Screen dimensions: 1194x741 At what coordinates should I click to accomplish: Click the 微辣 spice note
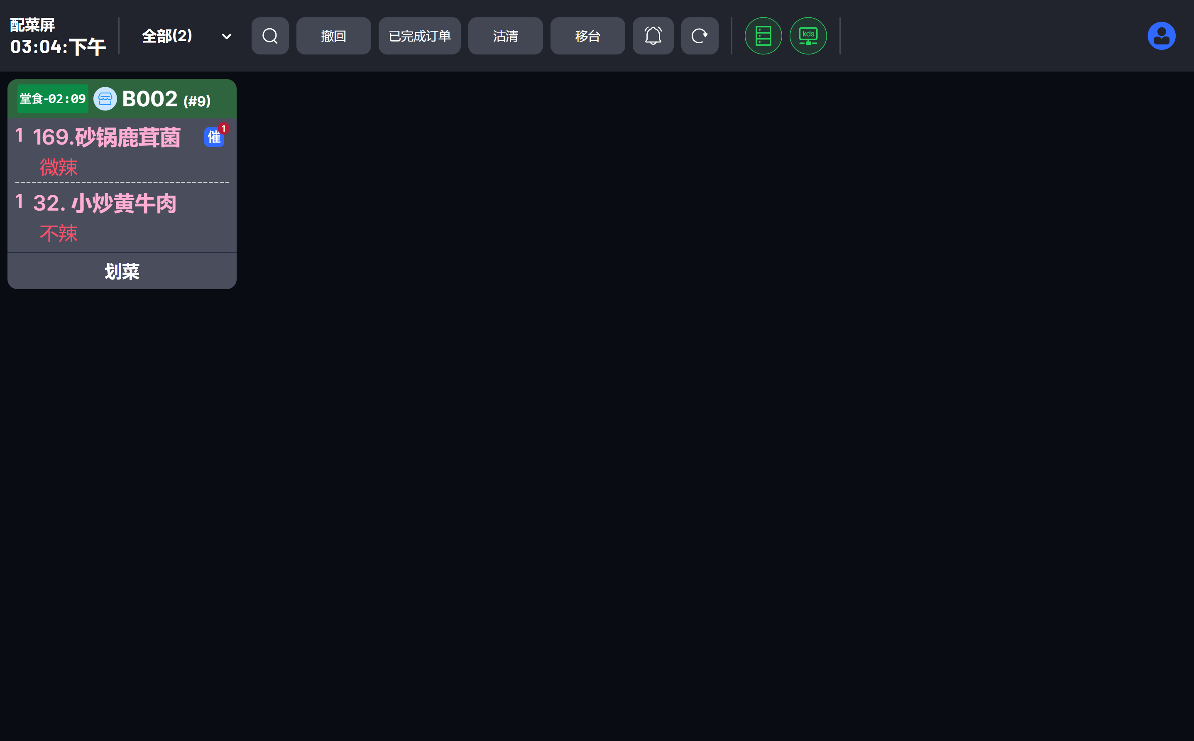(59, 167)
